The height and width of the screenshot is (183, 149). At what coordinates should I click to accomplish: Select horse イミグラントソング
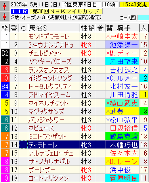coord(54,78)
